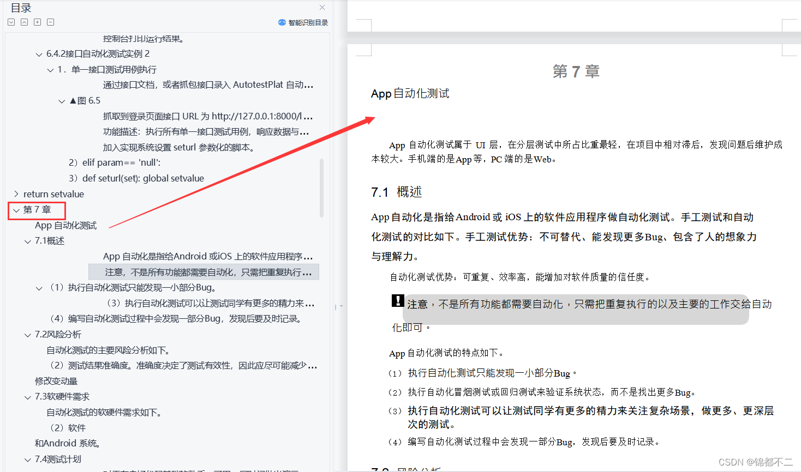Image resolution: width=801 pixels, height=472 pixels.
Task: Select outline entry 和Android 系统。
Action: click(x=68, y=444)
